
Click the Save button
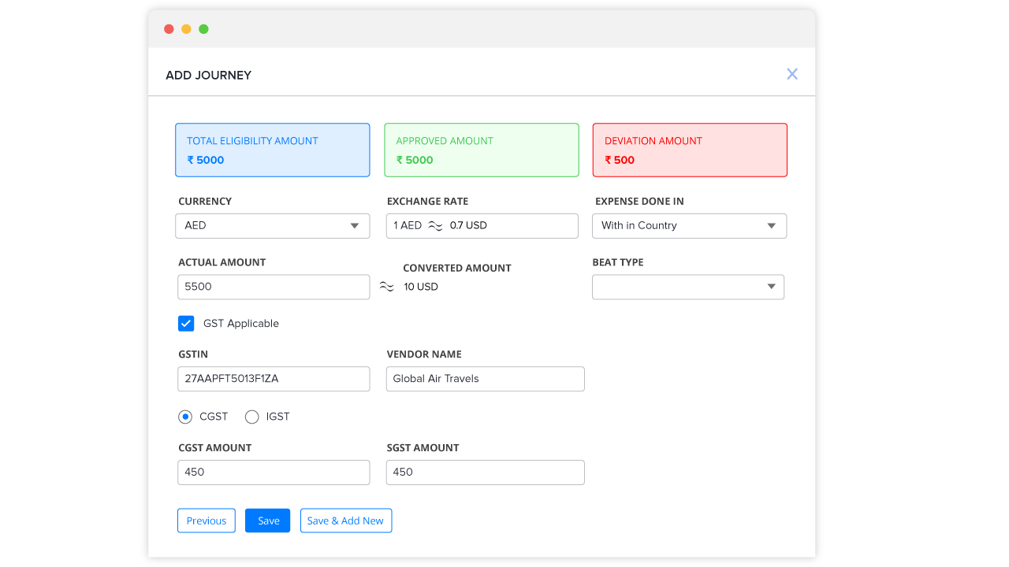point(267,520)
